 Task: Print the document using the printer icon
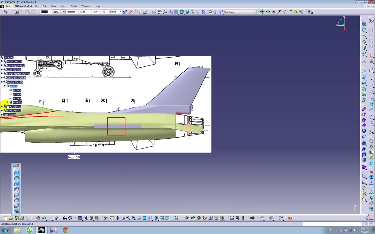point(22,218)
